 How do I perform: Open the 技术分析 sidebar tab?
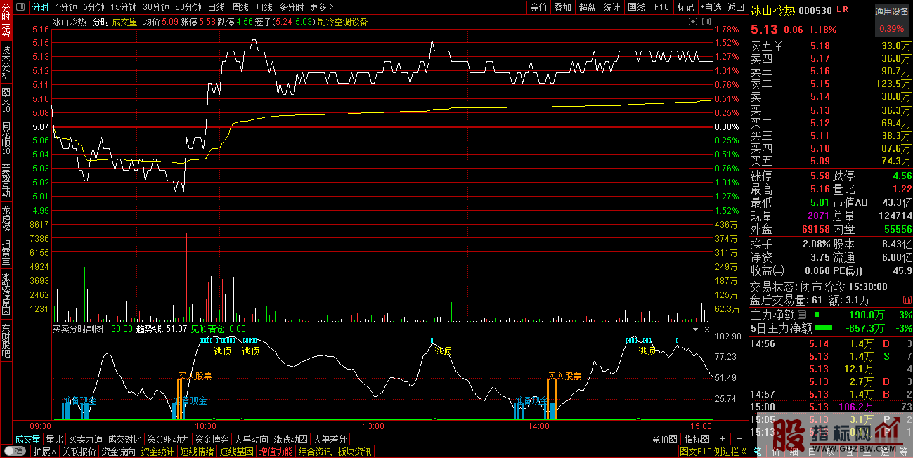(x=6, y=63)
